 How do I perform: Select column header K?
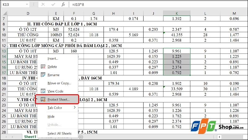177,13
